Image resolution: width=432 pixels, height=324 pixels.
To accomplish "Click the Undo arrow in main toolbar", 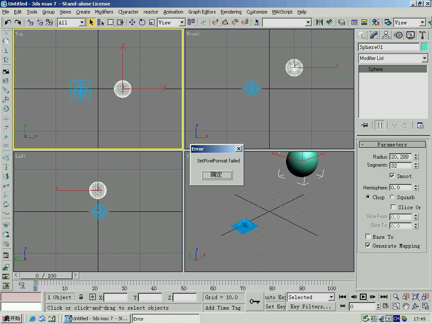I will [x=8, y=22].
